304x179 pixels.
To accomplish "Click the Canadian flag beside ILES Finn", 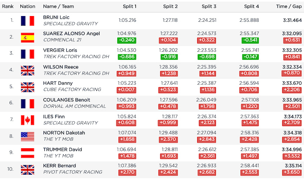I will click(x=27, y=120).
